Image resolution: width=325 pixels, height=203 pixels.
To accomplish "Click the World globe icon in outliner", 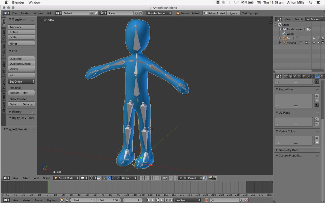I will click(x=284, y=34).
